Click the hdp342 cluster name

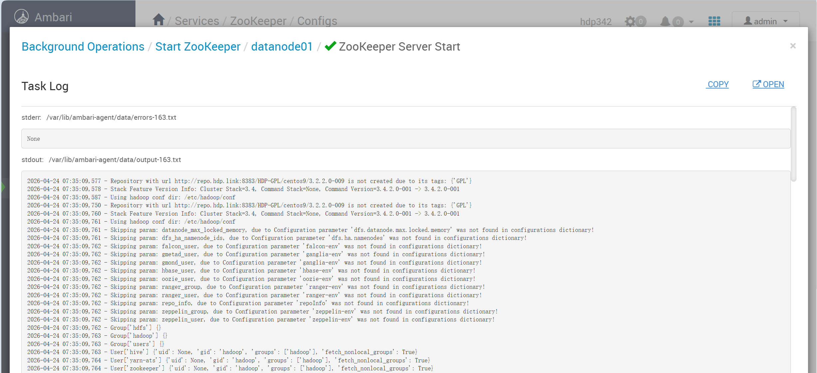(x=596, y=22)
